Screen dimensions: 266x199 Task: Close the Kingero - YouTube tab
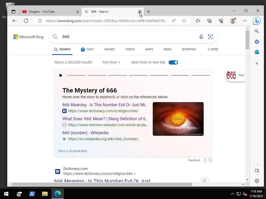[78, 12]
